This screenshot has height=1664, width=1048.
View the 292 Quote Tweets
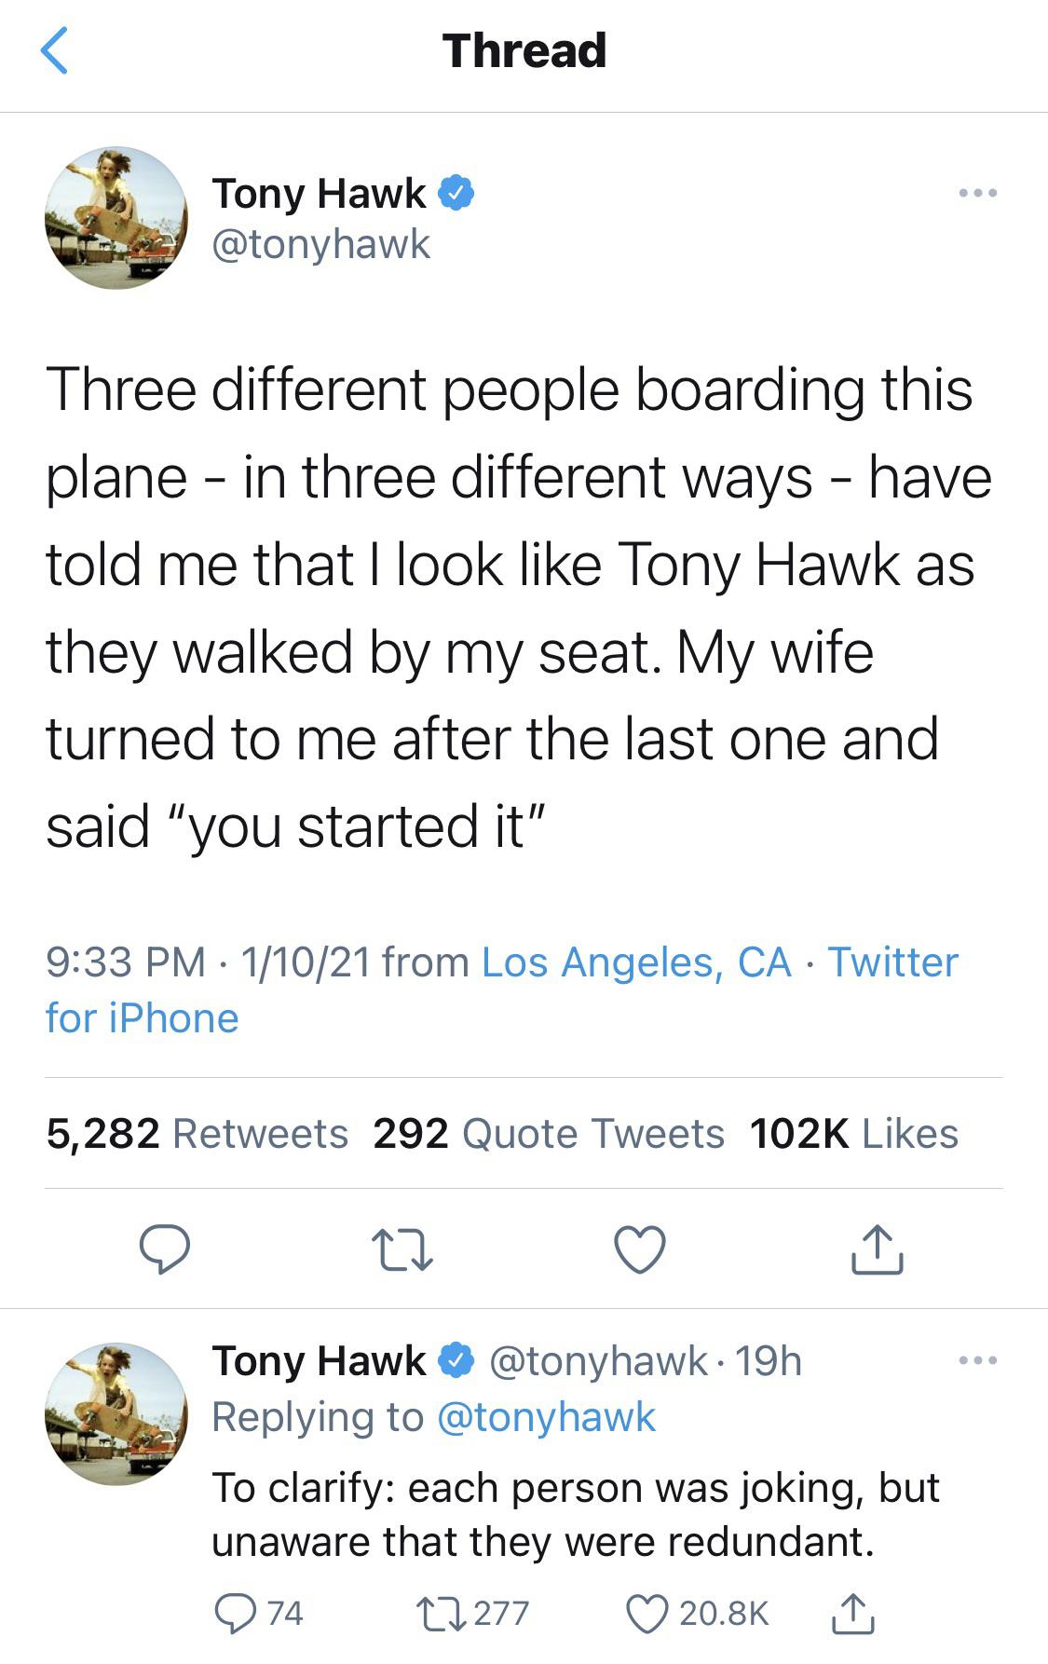point(549,1134)
